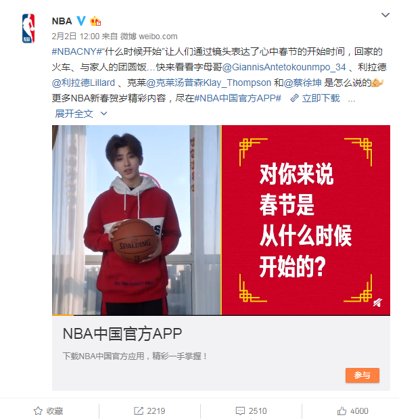Image resolution: width=399 pixels, height=420 pixels.
Task: Click the blue verified V badge
Action: click(81, 20)
